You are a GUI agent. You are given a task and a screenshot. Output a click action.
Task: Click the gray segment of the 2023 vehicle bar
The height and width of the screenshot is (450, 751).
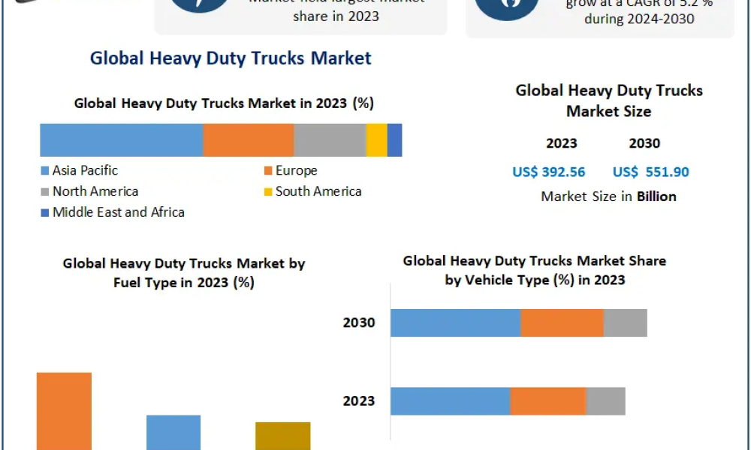605,401
